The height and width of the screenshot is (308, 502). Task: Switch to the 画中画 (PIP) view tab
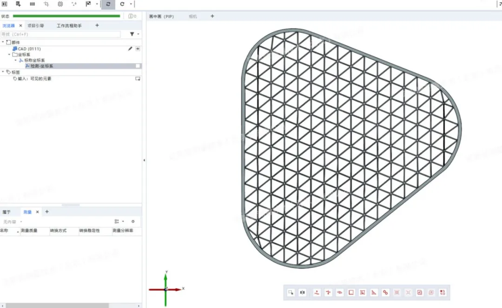coord(161,16)
